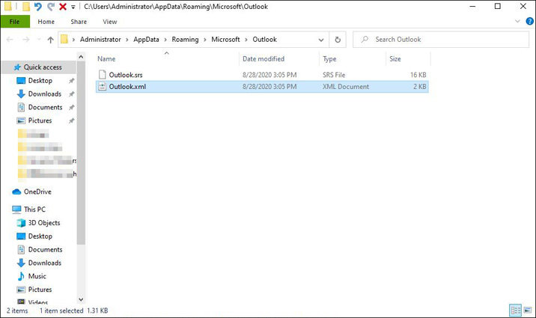Screen dimensions: 536x318
Task: Open Desktop under This PC
Action: pyautogui.click(x=40, y=236)
